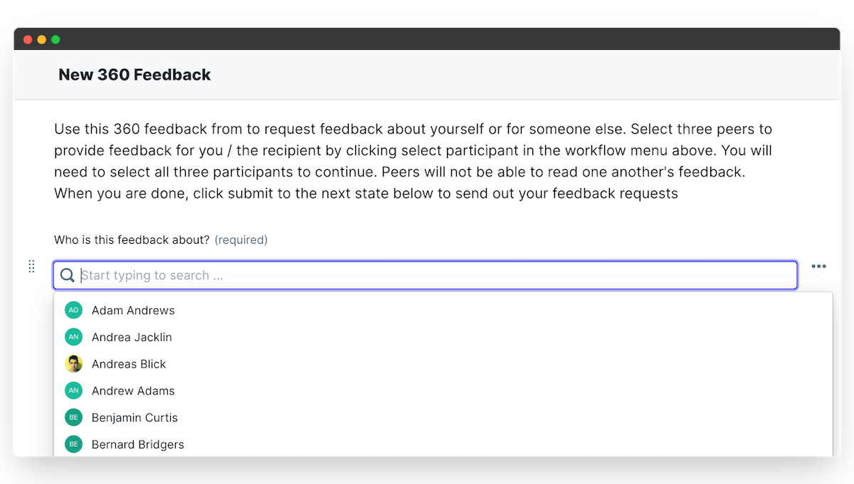Click Benjamin Curtis' BE avatar
The width and height of the screenshot is (854, 484).
point(73,417)
